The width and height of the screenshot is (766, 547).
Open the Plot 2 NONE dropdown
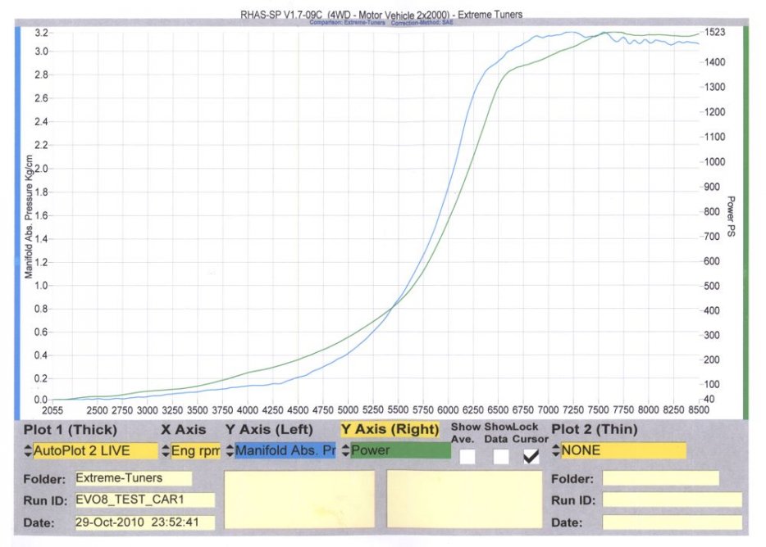point(619,450)
